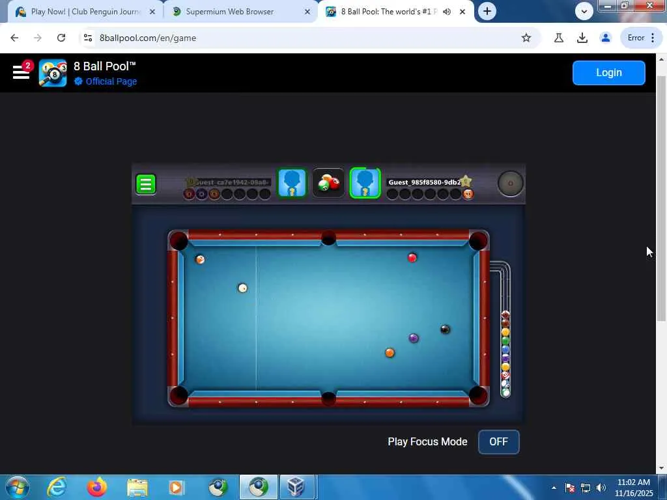The image size is (667, 500).
Task: Open the Windows Start menu
Action: [x=18, y=487]
